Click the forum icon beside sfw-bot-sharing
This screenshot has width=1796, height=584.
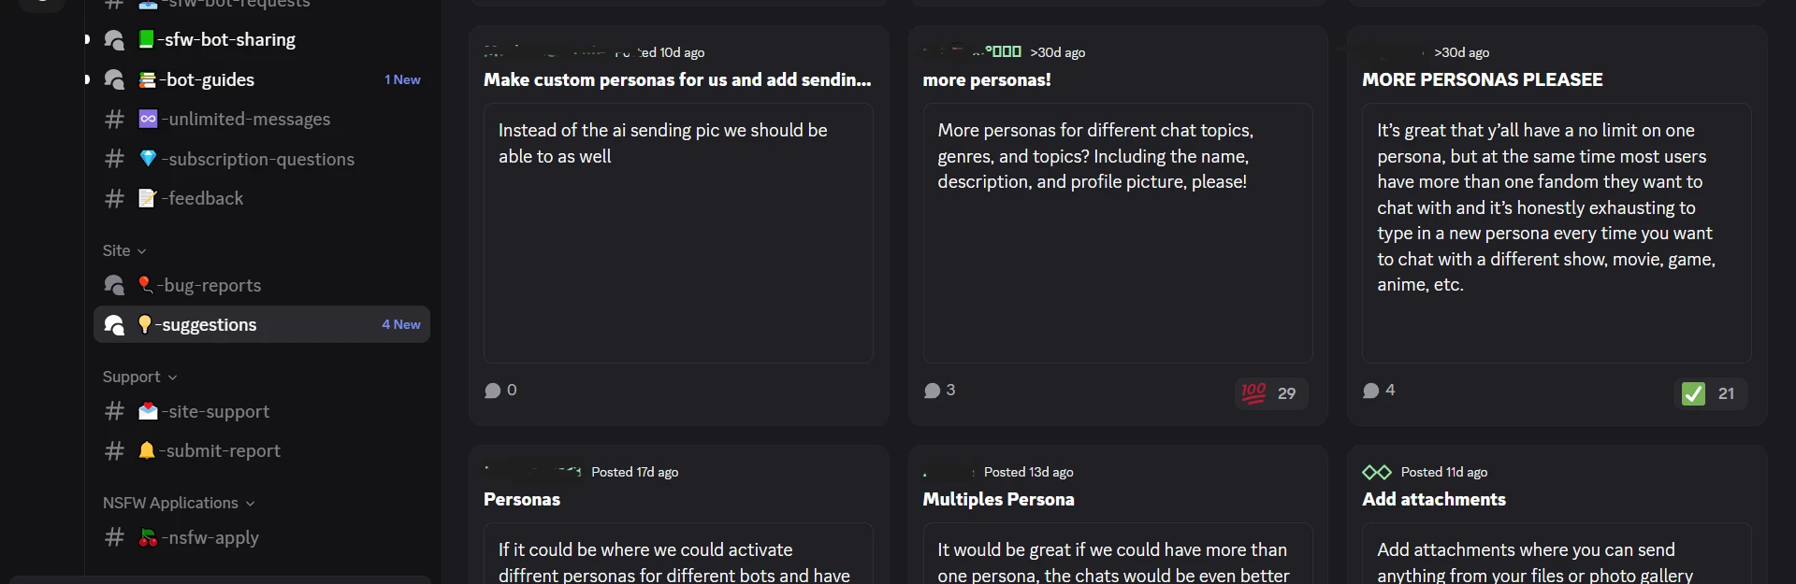click(114, 40)
